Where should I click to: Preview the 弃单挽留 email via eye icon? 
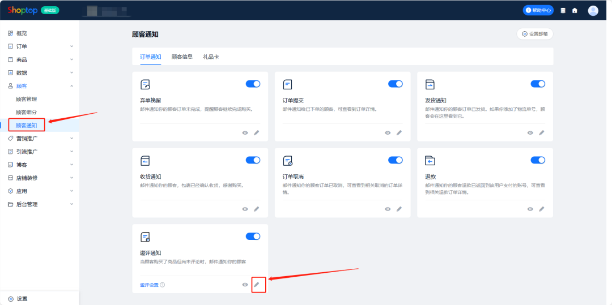click(245, 132)
